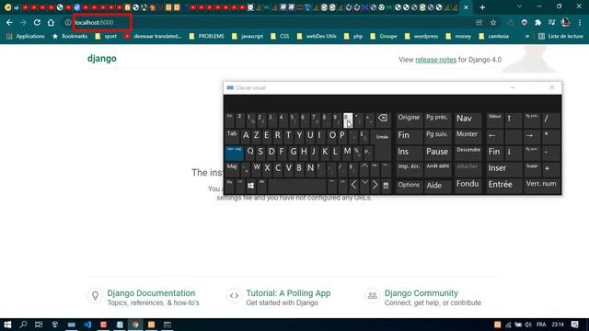This screenshot has width=589, height=331.
Task: Open the release notes link
Action: point(435,60)
